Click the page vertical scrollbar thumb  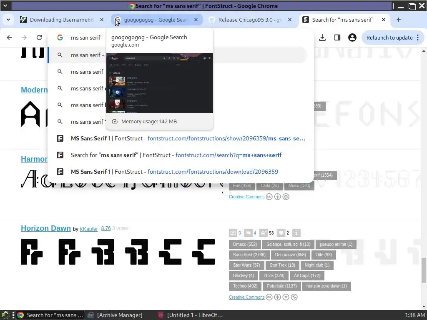[424, 270]
